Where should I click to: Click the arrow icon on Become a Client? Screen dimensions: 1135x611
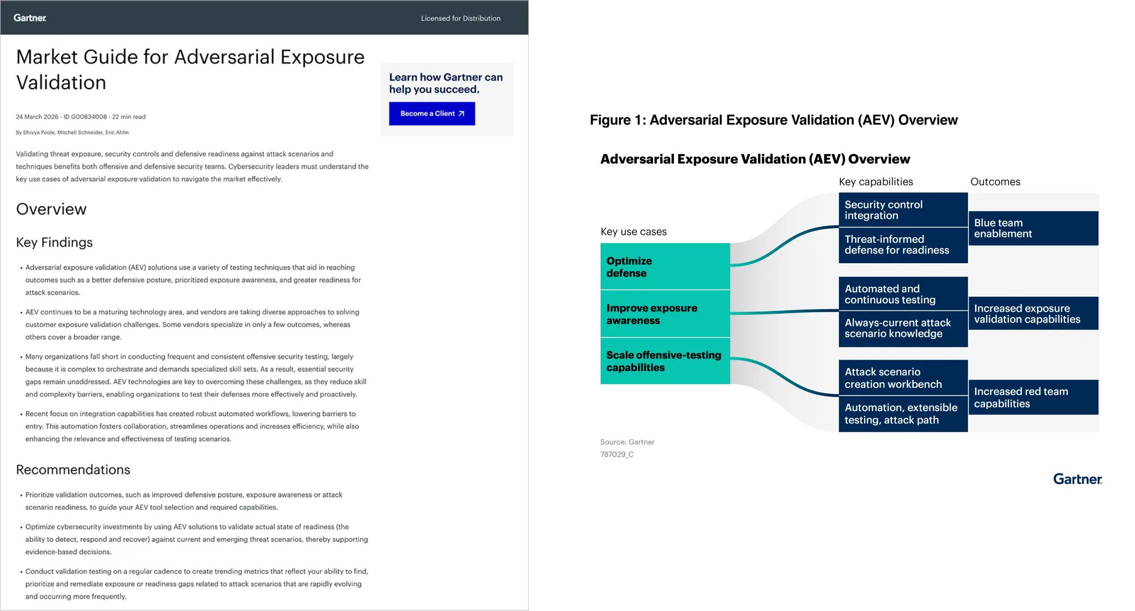pos(462,113)
